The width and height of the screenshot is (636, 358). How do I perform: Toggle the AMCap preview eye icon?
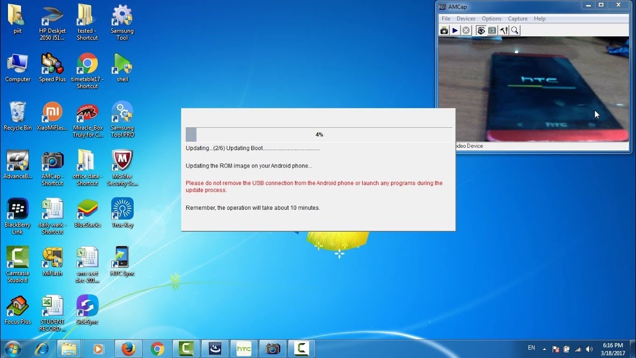pyautogui.click(x=481, y=30)
